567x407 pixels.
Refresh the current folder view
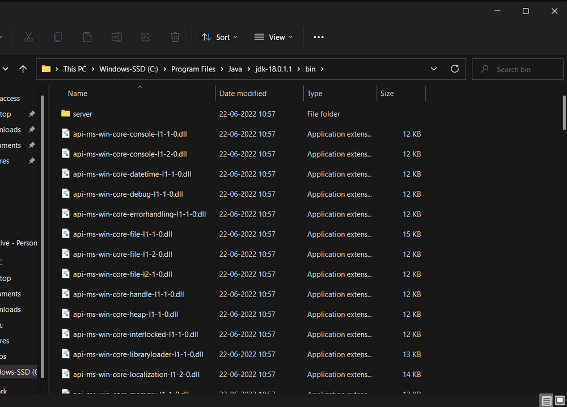(x=454, y=69)
